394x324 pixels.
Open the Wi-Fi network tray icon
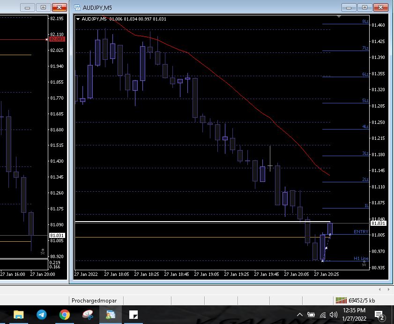coord(323,315)
